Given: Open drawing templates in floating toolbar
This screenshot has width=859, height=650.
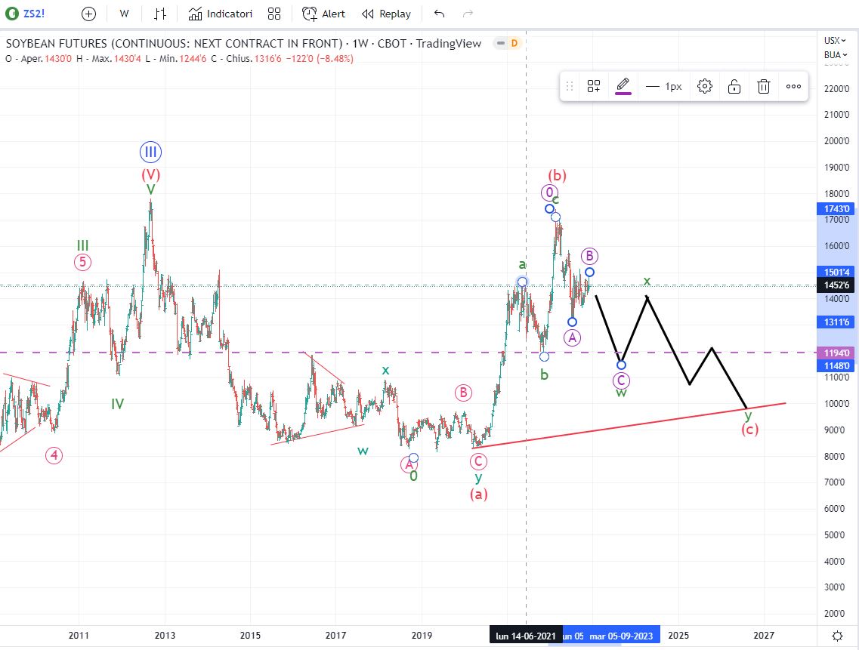Looking at the screenshot, I should point(594,86).
